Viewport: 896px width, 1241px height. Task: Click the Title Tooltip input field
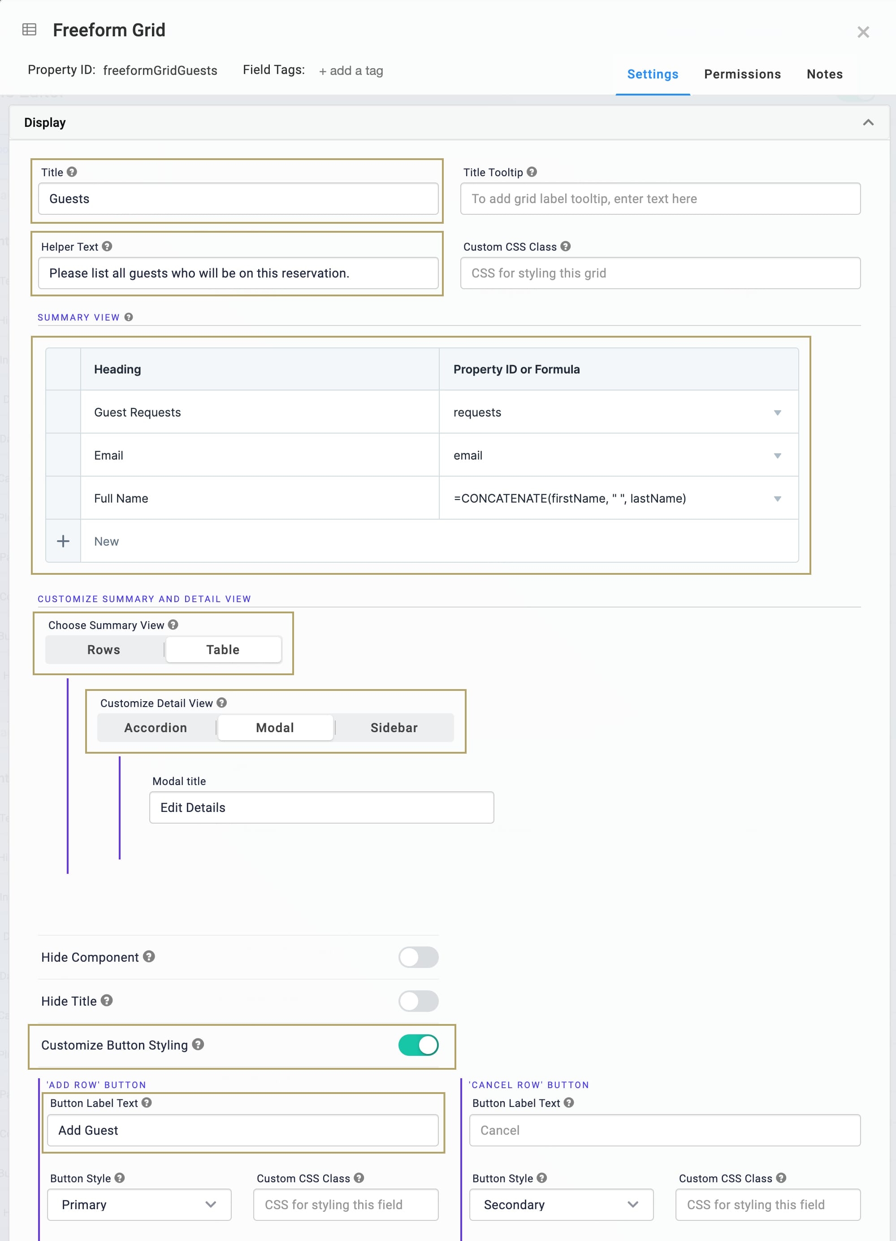(660, 199)
